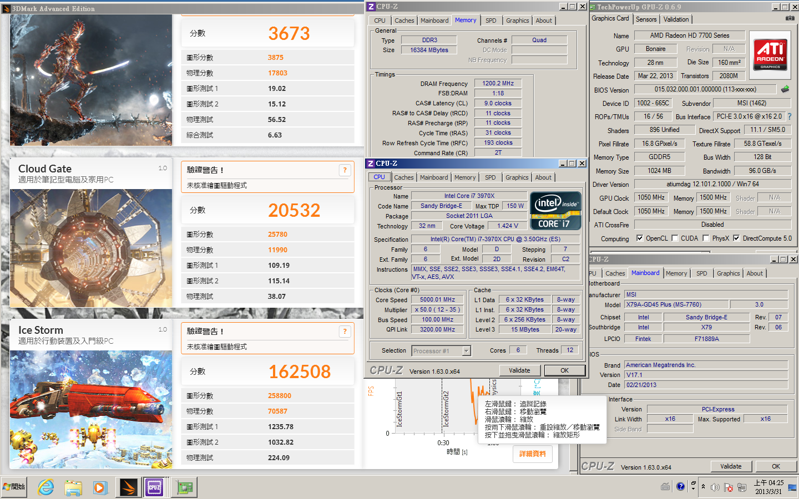Open the Windows Start button

click(x=14, y=487)
